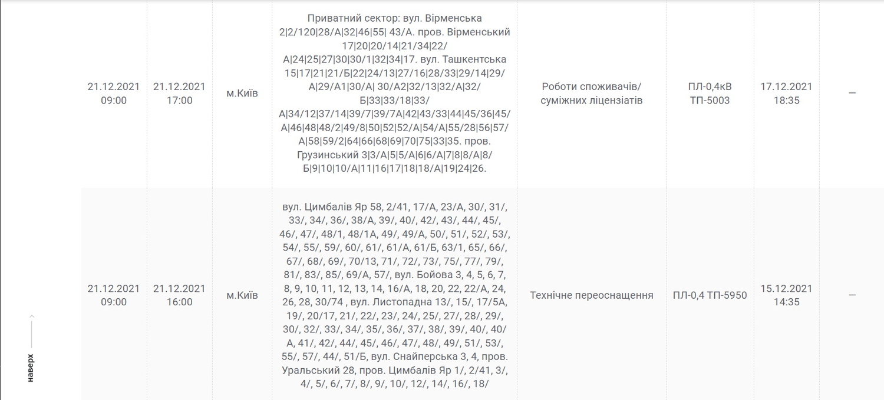Viewport: 884px width, 400px height.
Task: Click "Роботи споживачів/суміжних ліцензіатів" cell
Action: [x=592, y=94]
